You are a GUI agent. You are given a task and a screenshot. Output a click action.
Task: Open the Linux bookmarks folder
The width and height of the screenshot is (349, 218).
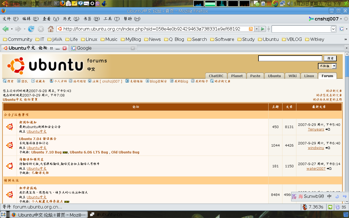[x=89, y=40]
